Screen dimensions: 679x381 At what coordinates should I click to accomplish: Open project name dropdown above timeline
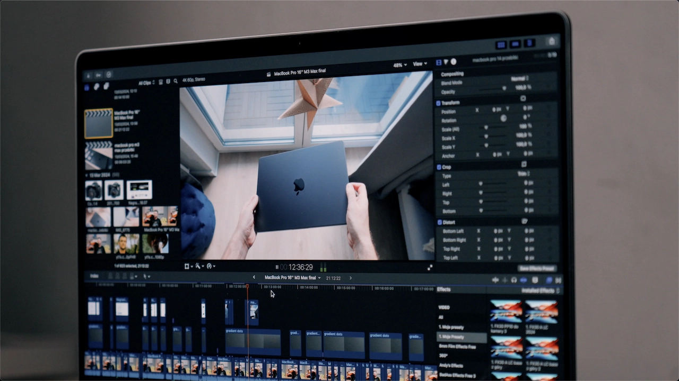click(292, 277)
